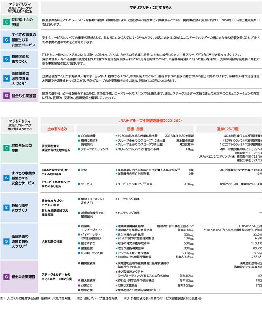This screenshot has width=262, height=310.
Task: Click footnote ※2 当社グループ責任を対象
Action: (97, 298)
